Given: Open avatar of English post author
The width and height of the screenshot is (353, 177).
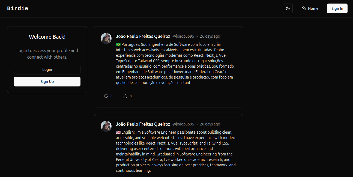Looking at the screenshot, I should tap(106, 126).
